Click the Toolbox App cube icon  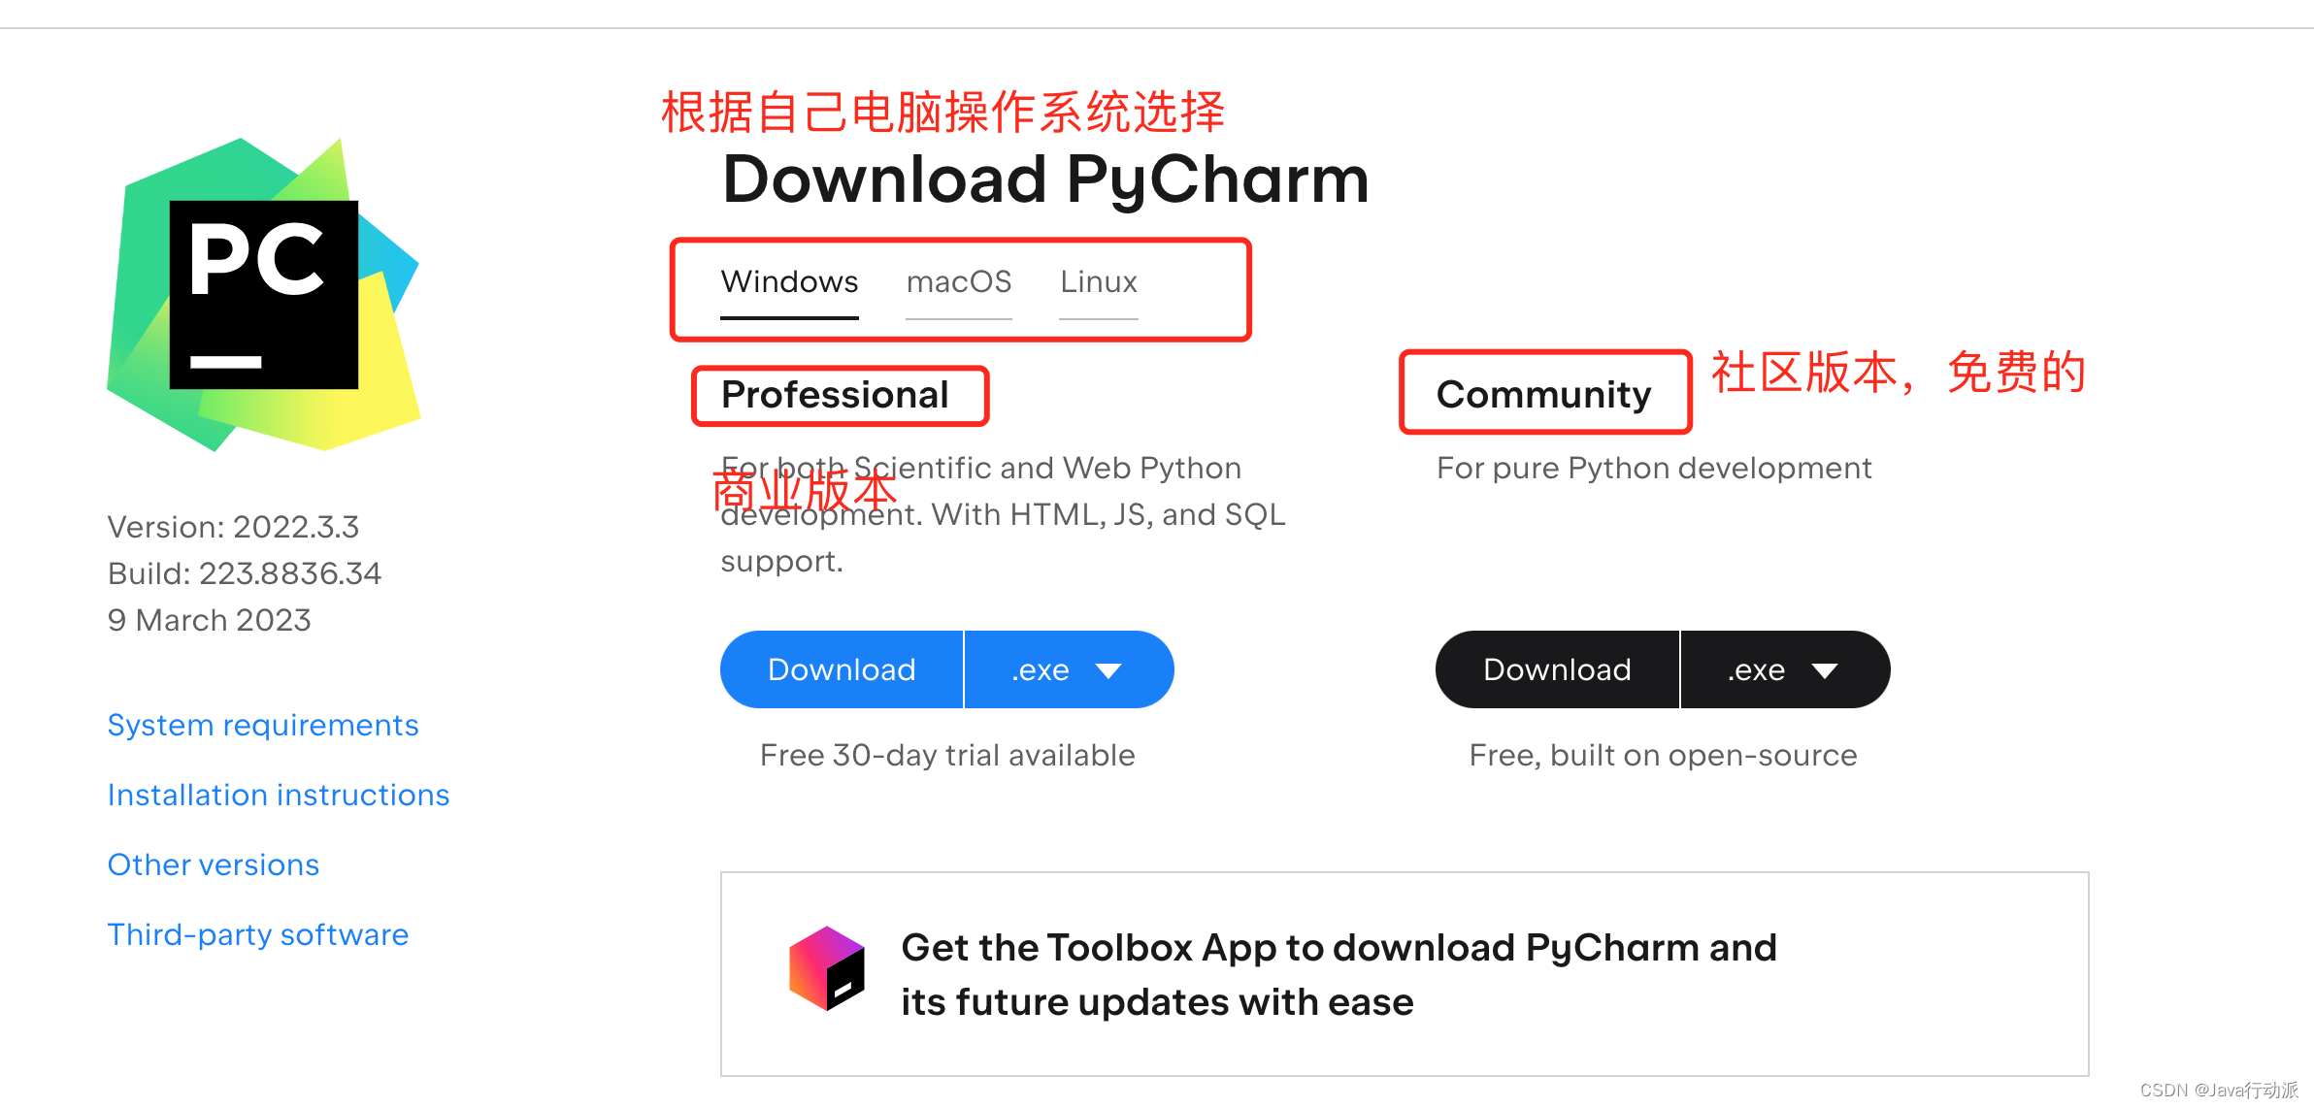click(x=827, y=968)
